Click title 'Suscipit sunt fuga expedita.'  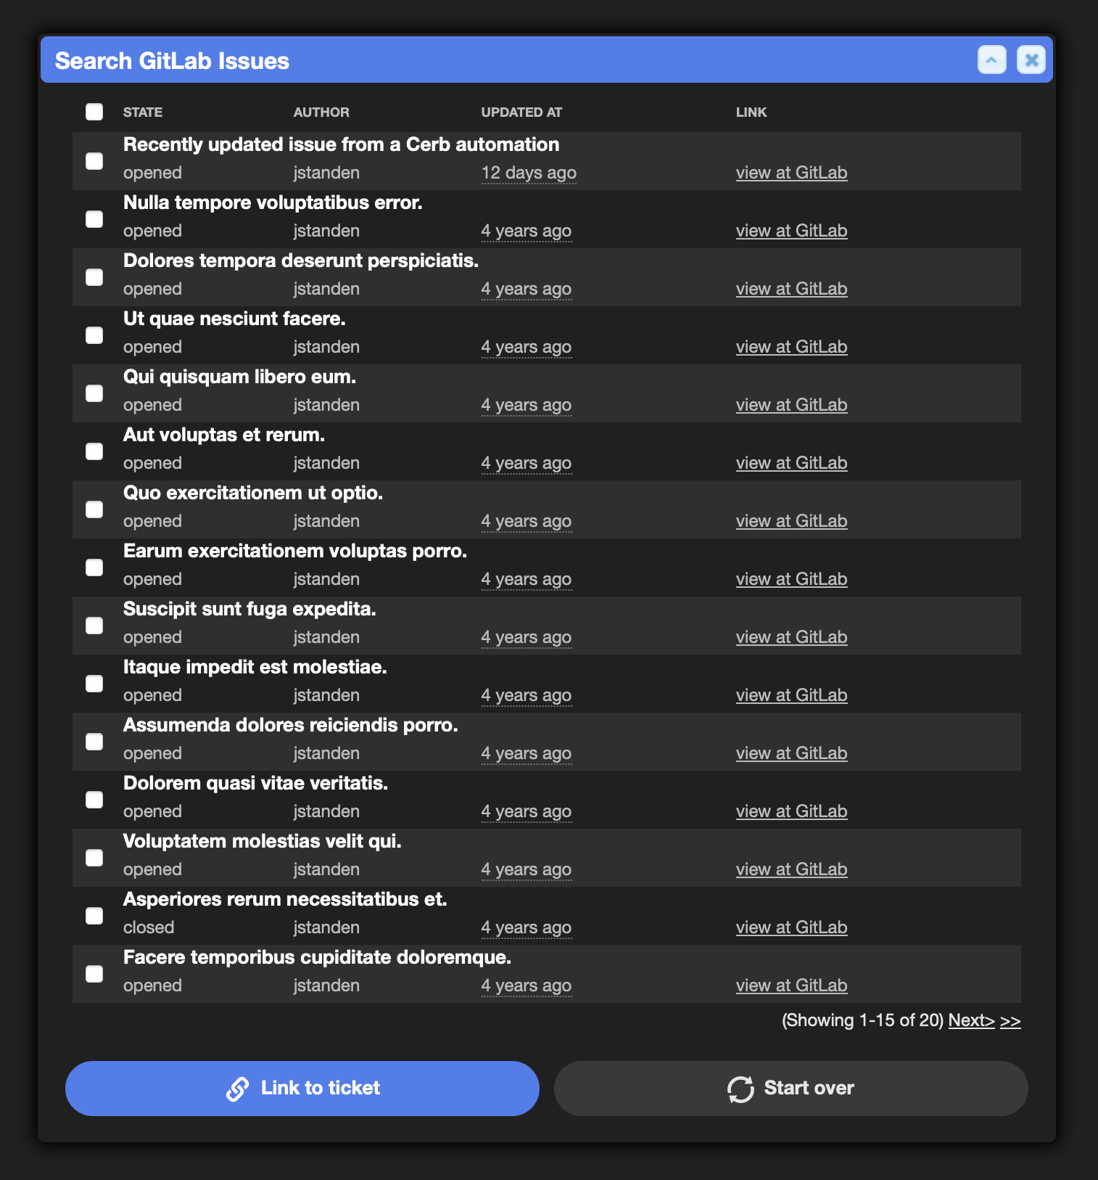[x=249, y=609]
